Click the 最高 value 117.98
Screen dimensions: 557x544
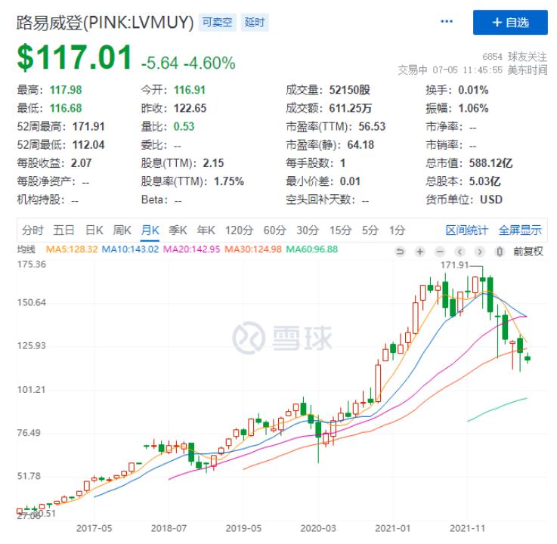(x=66, y=90)
